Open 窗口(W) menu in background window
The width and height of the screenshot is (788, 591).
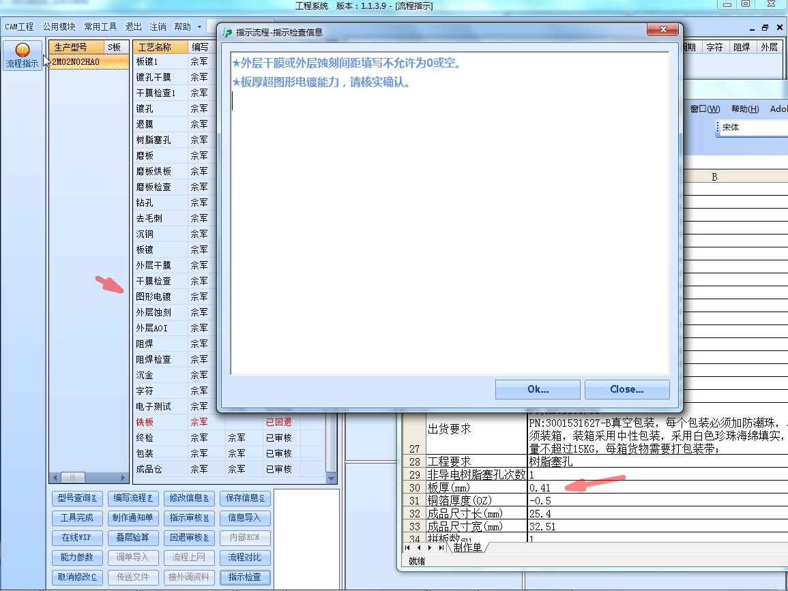(705, 109)
